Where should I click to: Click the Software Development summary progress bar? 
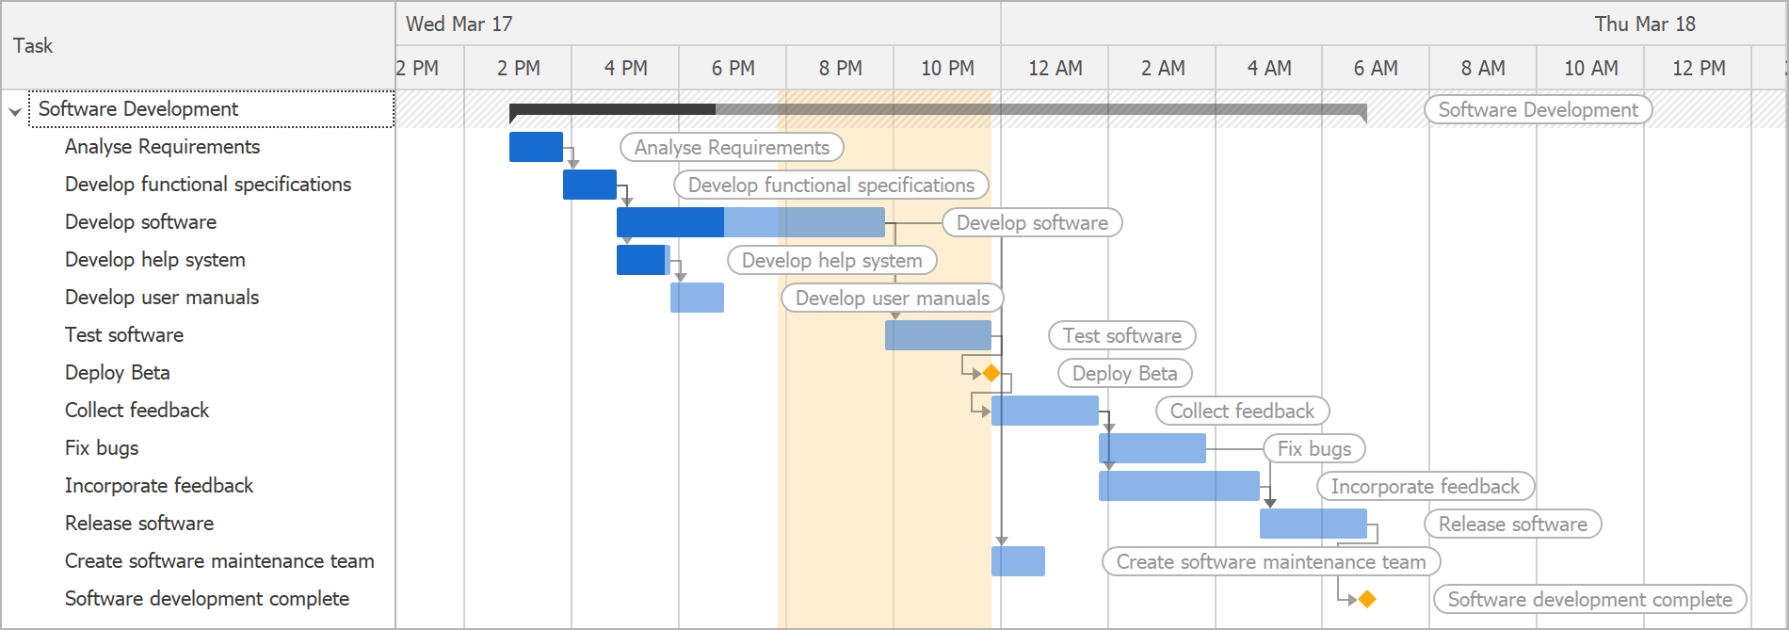612,110
